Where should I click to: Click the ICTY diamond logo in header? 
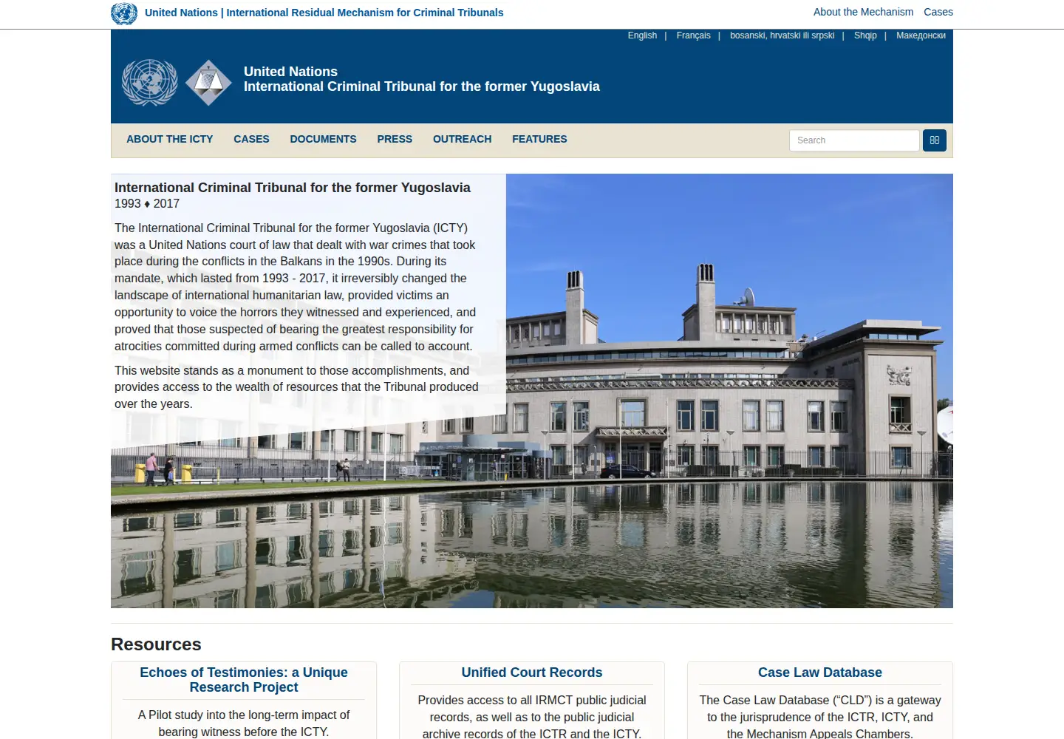209,83
